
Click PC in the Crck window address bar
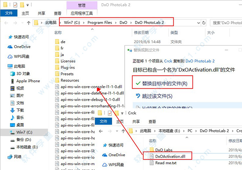(190, 131)
